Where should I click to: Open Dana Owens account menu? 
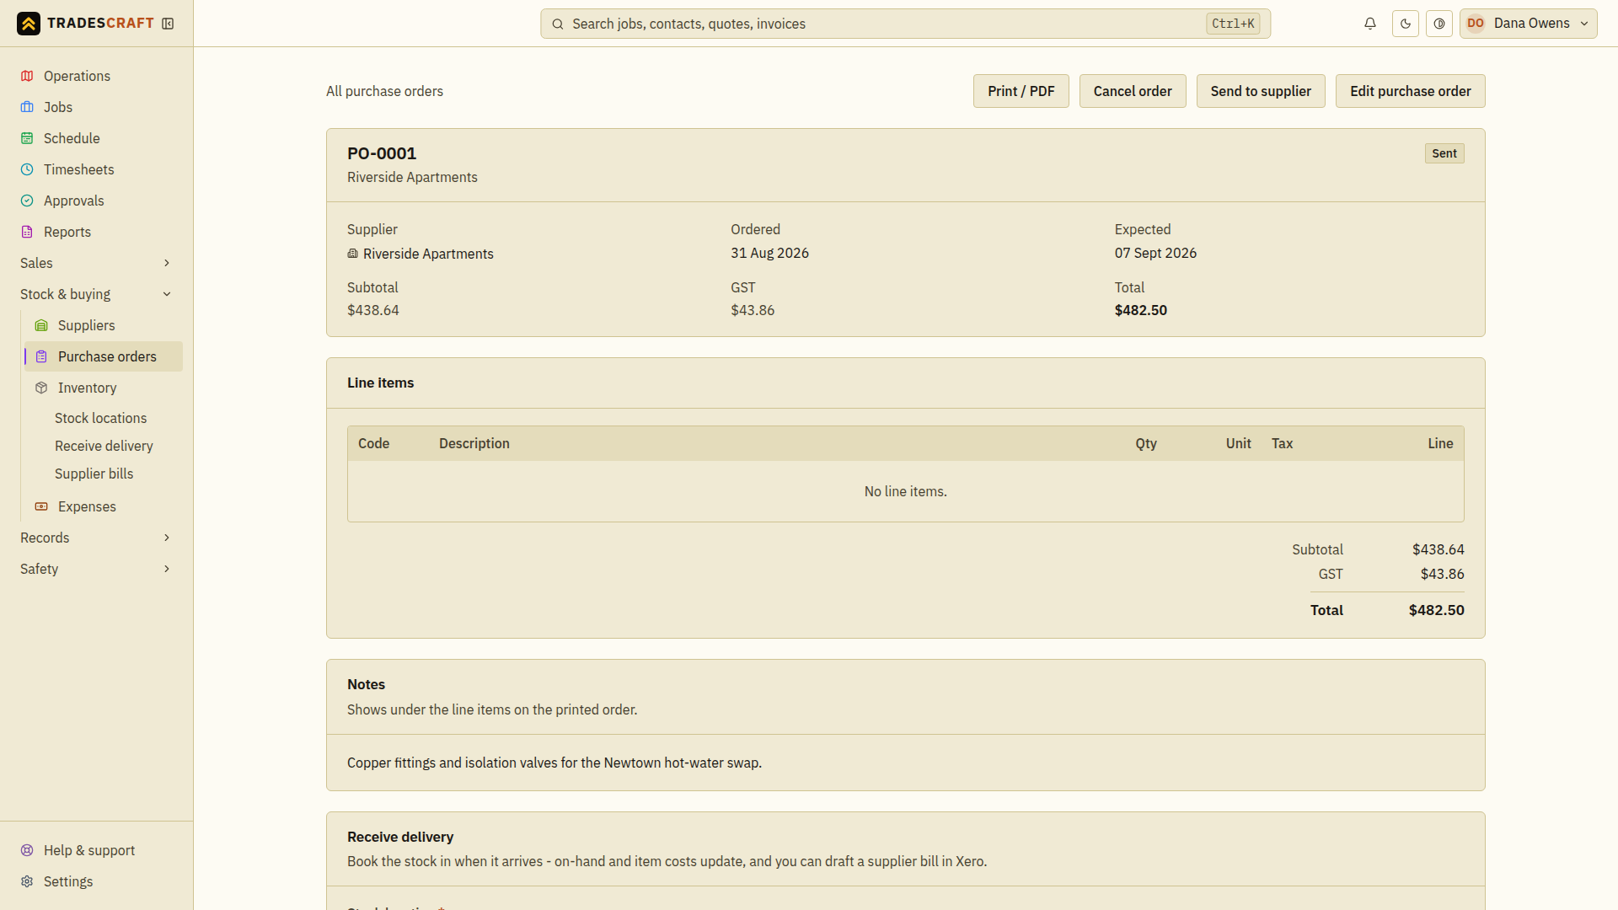[x=1529, y=24]
